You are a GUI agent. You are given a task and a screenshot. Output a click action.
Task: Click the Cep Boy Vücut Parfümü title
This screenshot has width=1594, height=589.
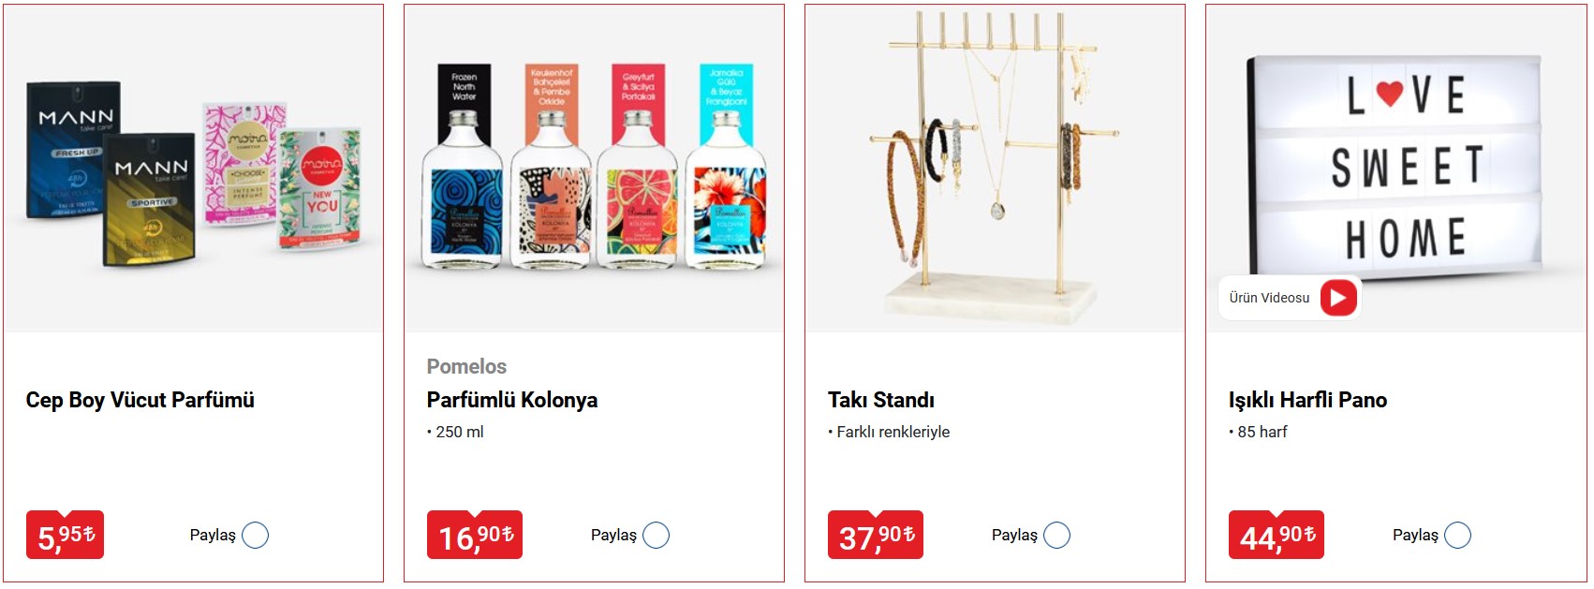pyautogui.click(x=140, y=401)
